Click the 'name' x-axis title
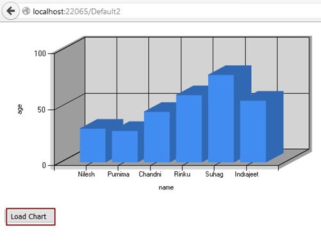321x252 pixels. [166, 187]
